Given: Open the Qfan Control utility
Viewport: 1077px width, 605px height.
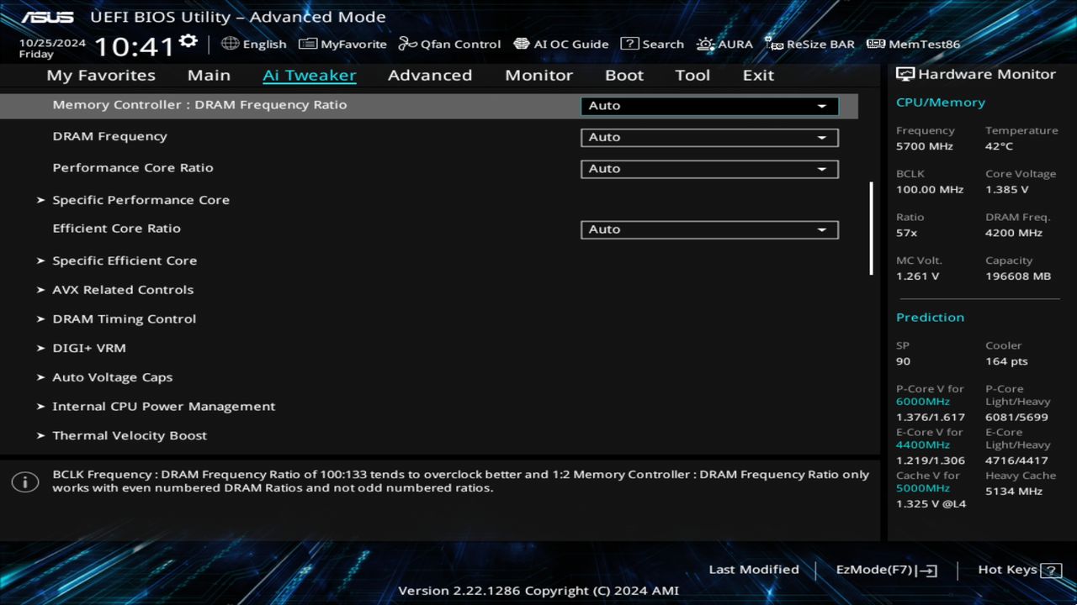Looking at the screenshot, I should [x=449, y=44].
